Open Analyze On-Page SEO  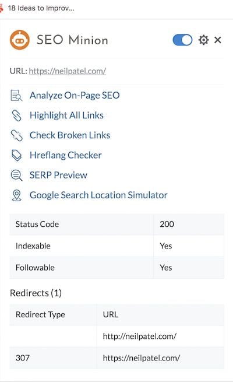coord(75,95)
